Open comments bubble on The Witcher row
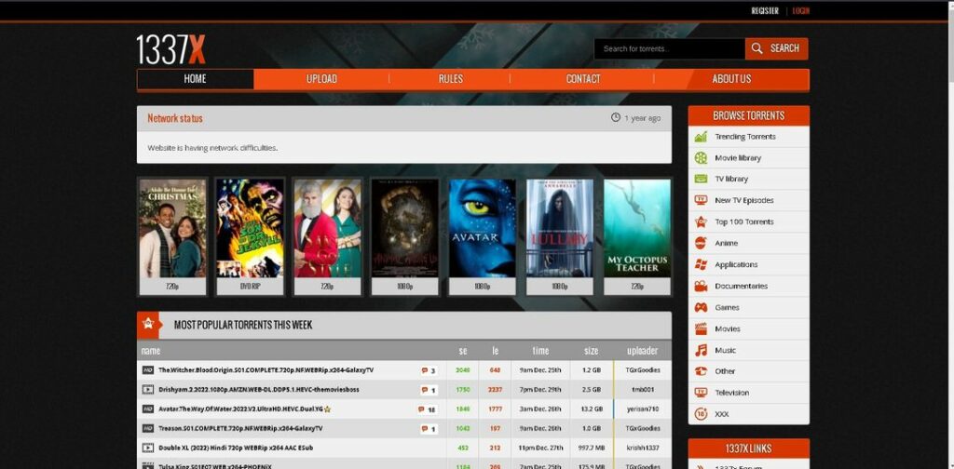Viewport: 954px width, 469px height. [x=429, y=370]
